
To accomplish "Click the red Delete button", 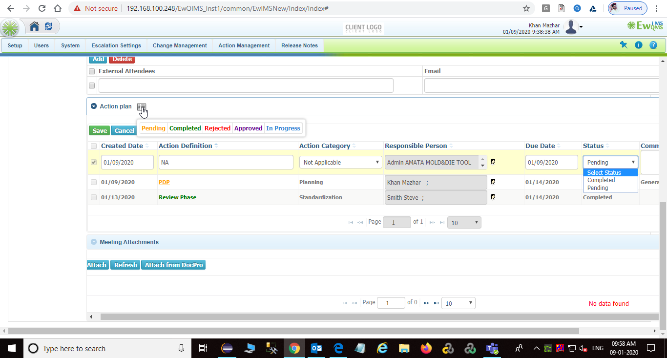I will [x=122, y=59].
